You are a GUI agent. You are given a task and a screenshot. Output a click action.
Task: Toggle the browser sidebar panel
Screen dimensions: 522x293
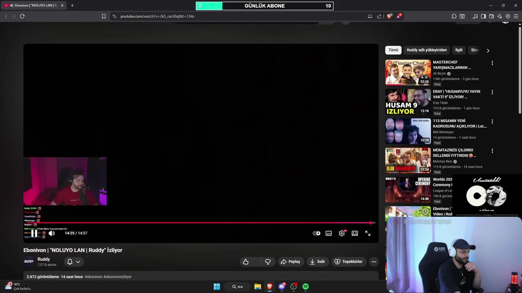coord(483,16)
